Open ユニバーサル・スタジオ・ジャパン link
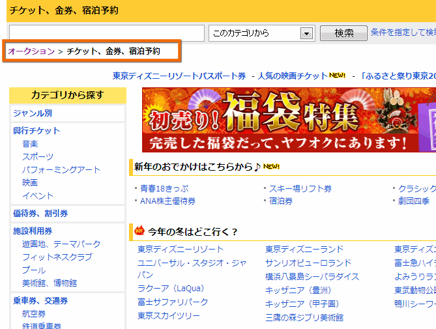436x329 pixels. 192,263
